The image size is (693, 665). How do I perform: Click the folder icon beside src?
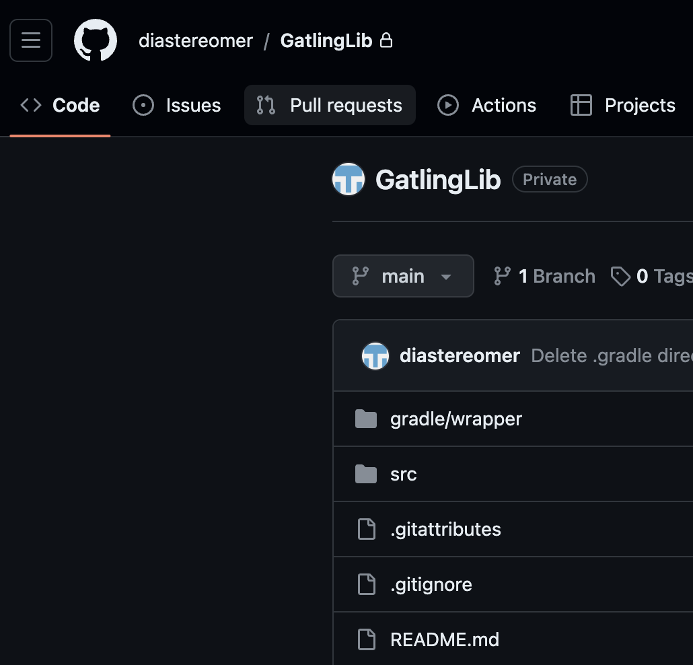tap(366, 474)
